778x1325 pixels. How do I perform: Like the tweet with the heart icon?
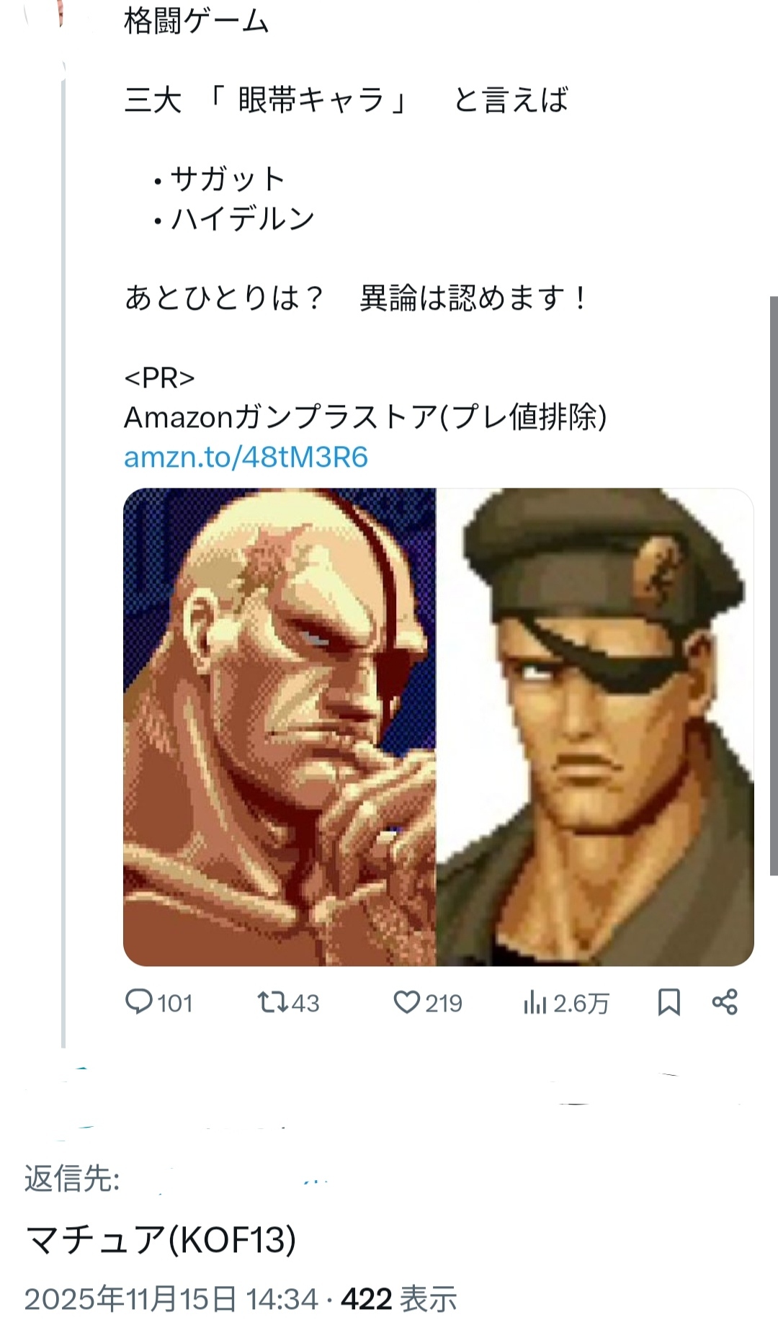click(x=407, y=1002)
